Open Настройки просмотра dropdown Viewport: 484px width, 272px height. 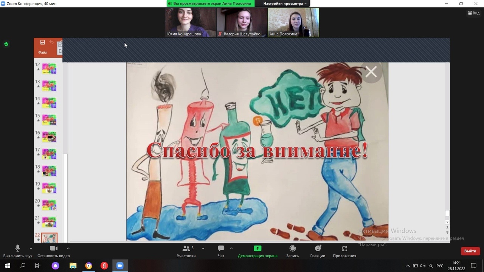(285, 3)
